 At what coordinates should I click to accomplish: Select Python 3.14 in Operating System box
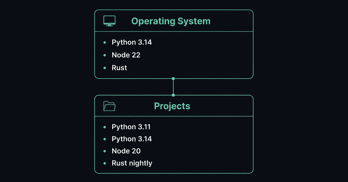click(x=132, y=42)
